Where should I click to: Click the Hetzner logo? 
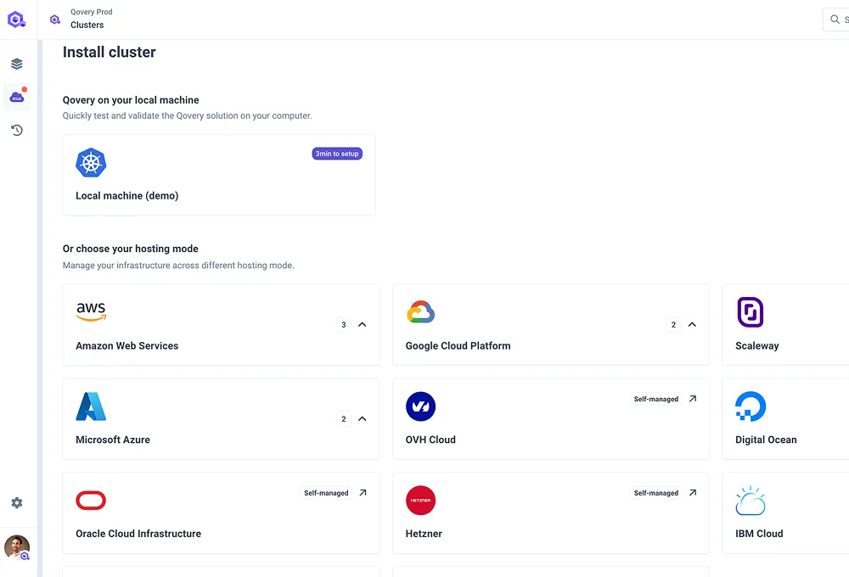coord(421,500)
